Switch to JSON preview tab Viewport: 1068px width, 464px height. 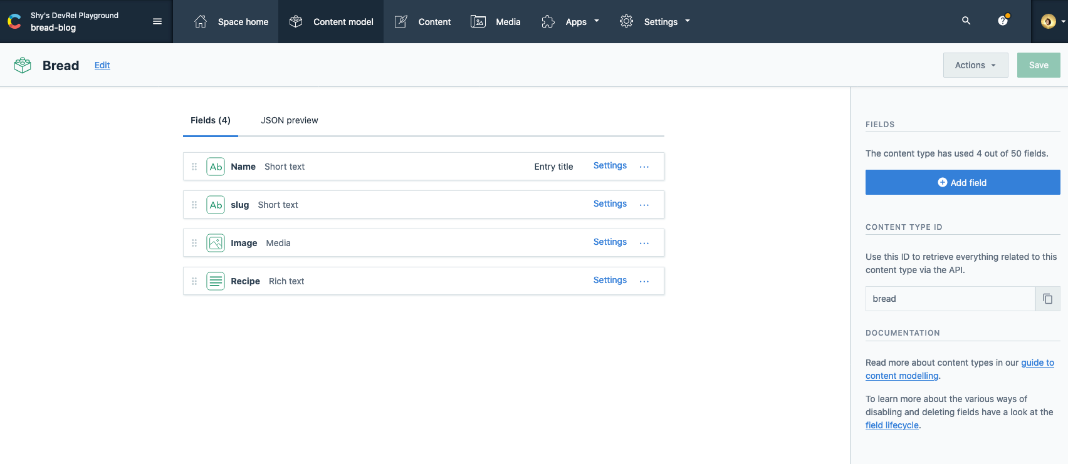coord(290,120)
